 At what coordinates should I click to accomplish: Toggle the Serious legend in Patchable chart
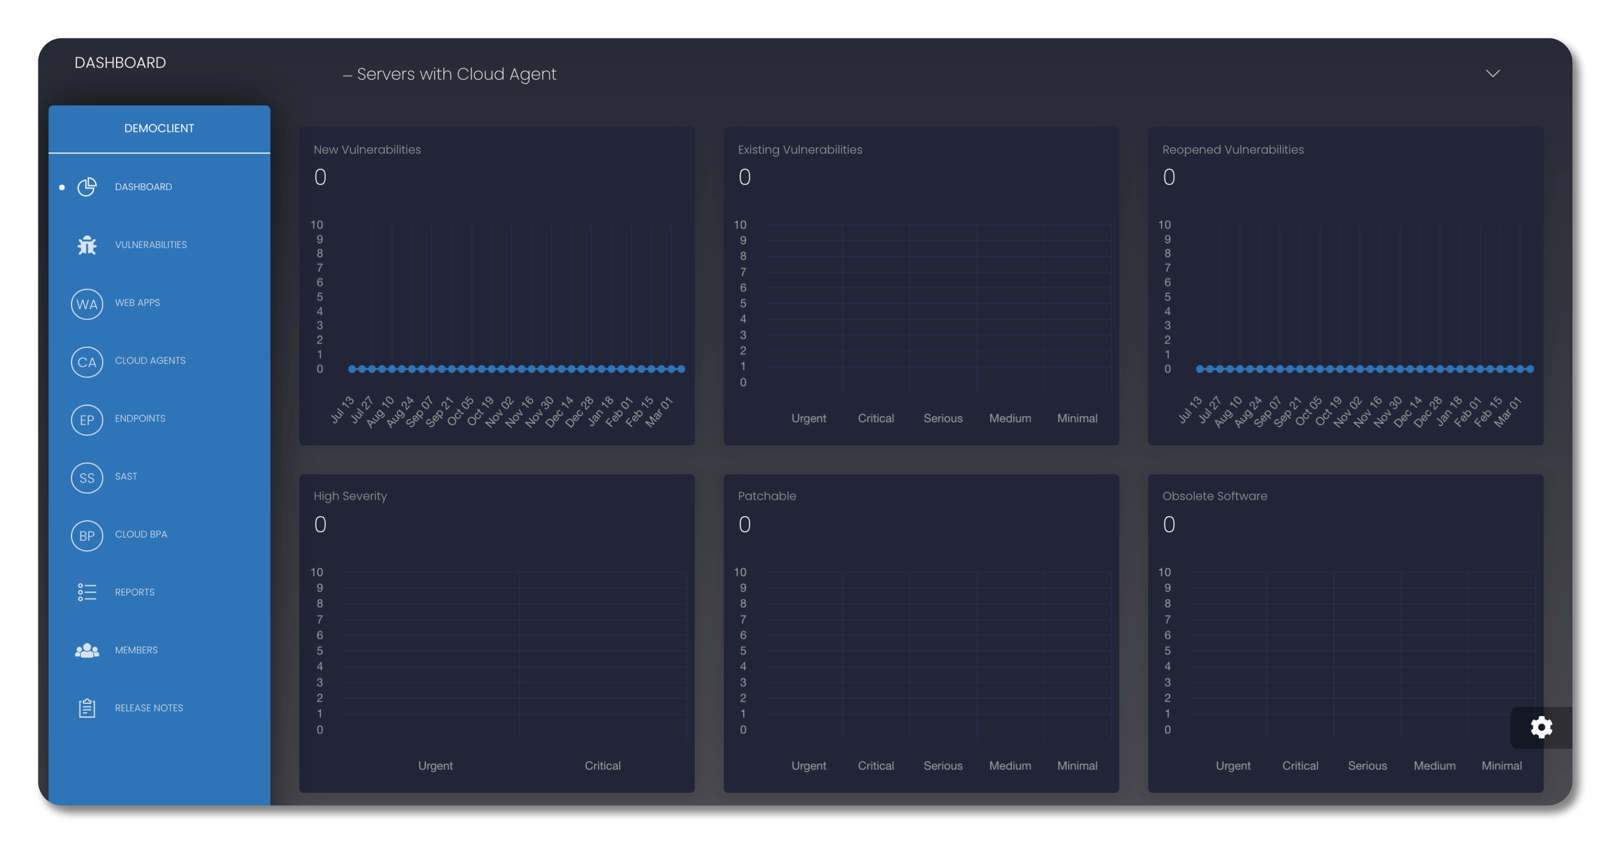pyautogui.click(x=943, y=765)
